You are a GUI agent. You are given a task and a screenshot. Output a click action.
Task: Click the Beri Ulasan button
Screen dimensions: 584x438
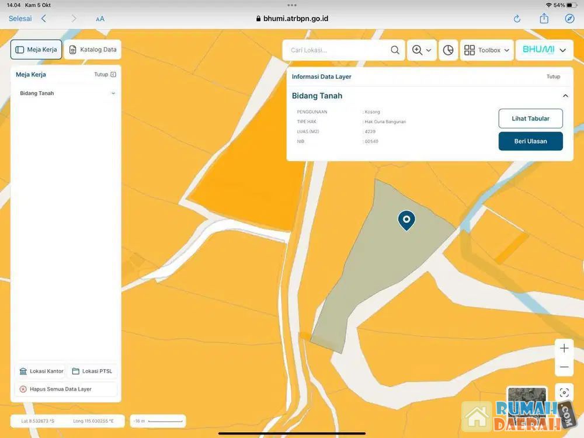point(530,141)
